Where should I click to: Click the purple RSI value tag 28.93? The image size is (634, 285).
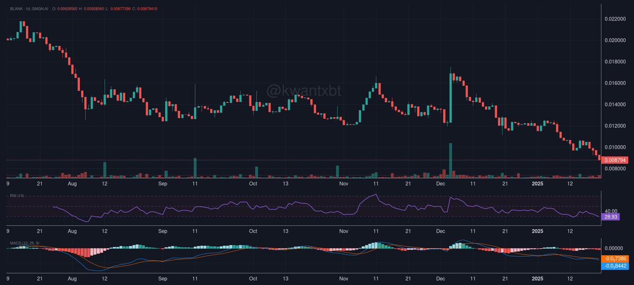coord(611,216)
